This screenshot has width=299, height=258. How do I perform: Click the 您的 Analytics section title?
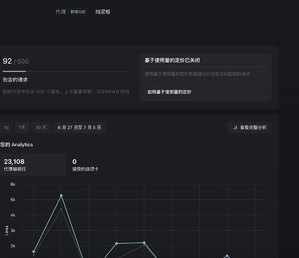click(x=16, y=144)
